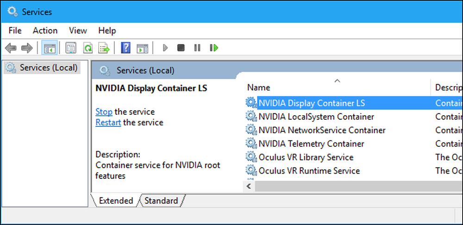Toggle the Show/Hide Action Pane button

click(x=142, y=48)
